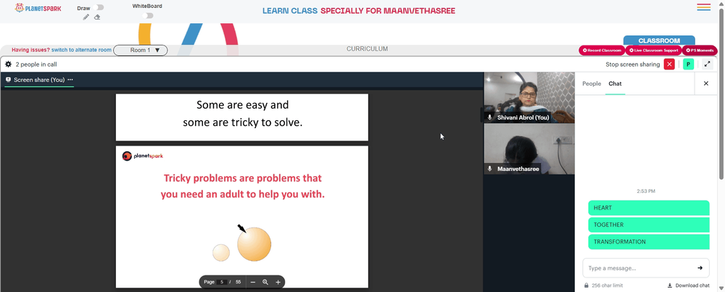Toggle the WhiteBoard switch
725x292 pixels.
pos(147,16)
